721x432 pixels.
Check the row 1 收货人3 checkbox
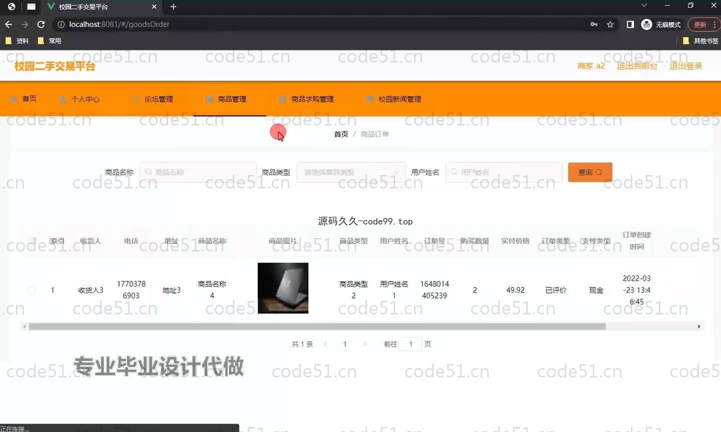pyautogui.click(x=32, y=290)
